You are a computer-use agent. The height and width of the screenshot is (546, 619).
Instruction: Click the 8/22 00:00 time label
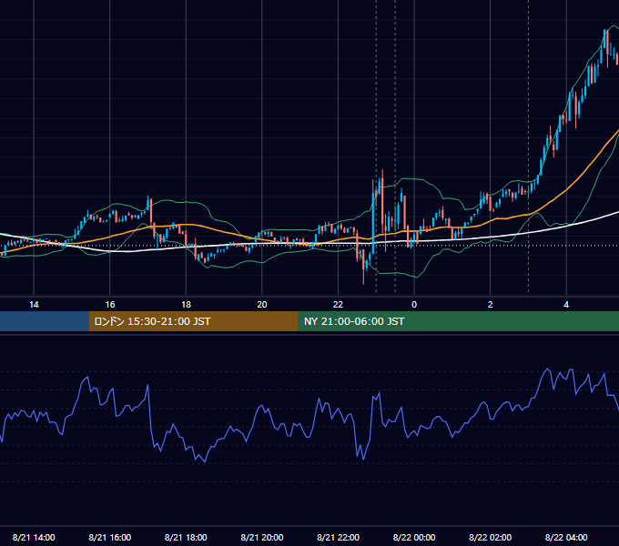pos(414,537)
